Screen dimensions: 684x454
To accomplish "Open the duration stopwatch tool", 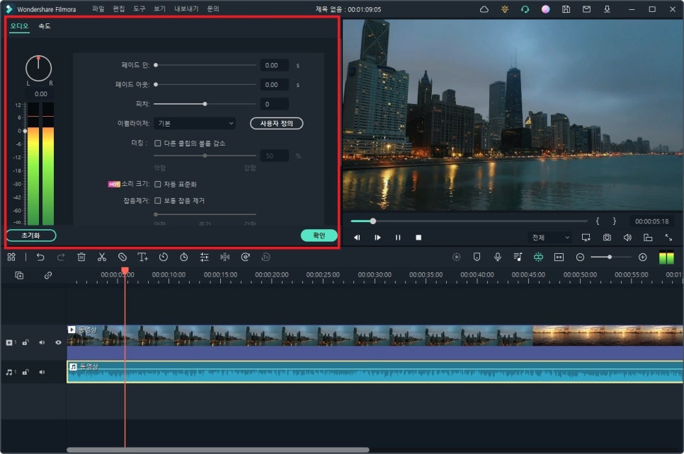I will 184,257.
